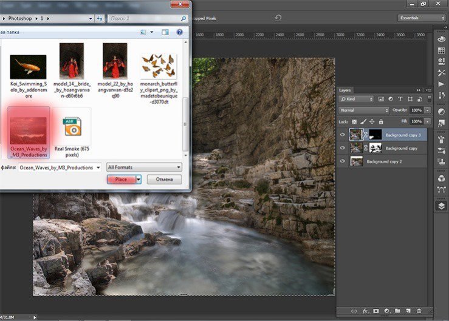Toggle visibility of Background copy layer
The height and width of the screenshot is (321, 449).
(343, 148)
